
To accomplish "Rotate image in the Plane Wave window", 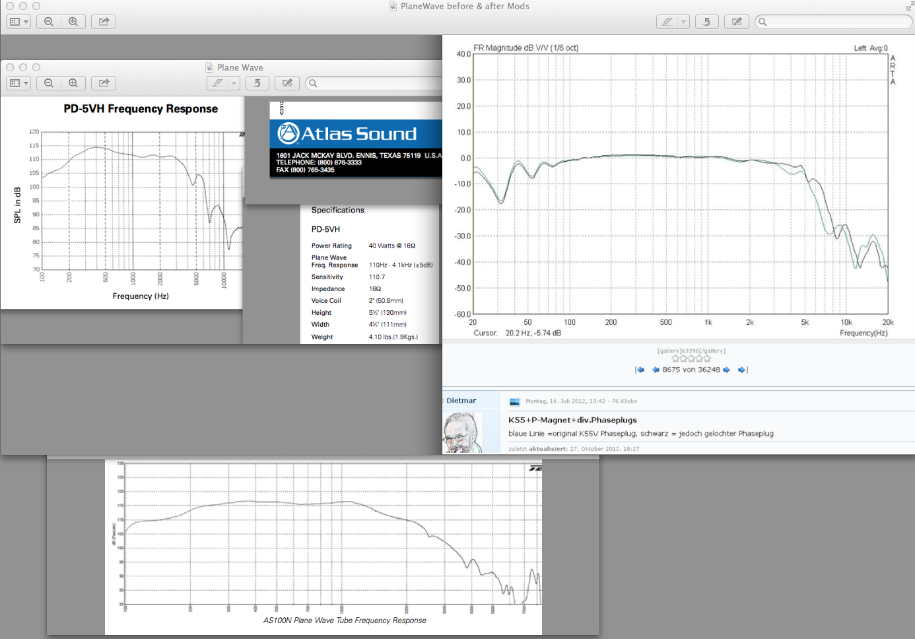I will (257, 83).
